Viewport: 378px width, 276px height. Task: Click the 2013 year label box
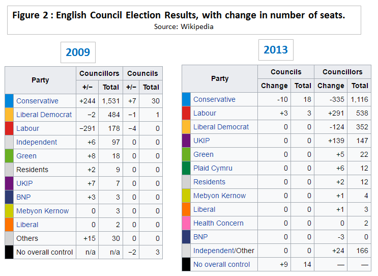click(275, 50)
